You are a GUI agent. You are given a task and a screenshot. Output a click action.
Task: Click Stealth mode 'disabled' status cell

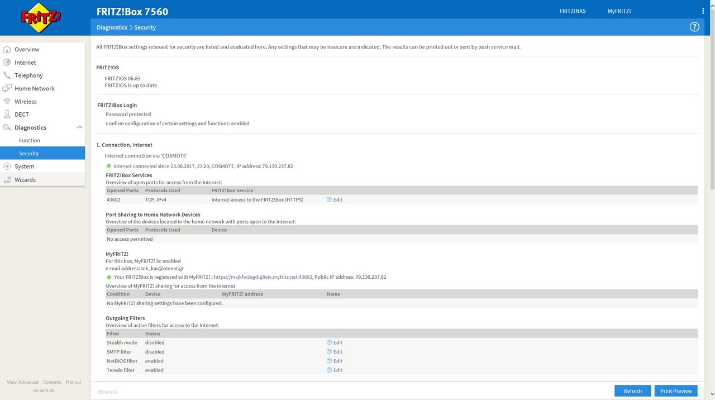[155, 342]
